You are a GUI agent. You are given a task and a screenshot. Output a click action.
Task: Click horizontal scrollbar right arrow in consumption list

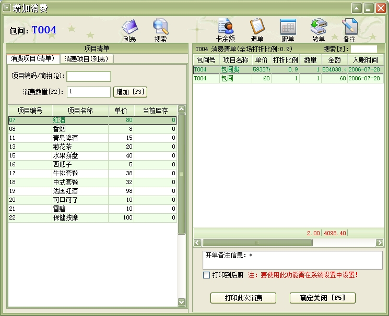point(380,242)
